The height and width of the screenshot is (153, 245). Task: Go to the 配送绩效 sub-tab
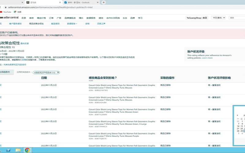[55, 24]
